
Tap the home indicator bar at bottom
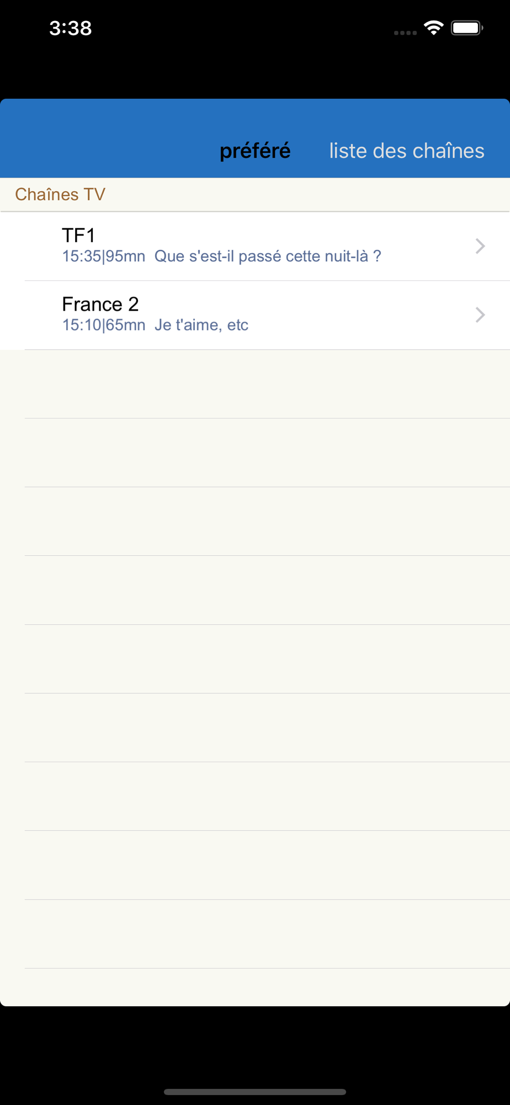255,1092
